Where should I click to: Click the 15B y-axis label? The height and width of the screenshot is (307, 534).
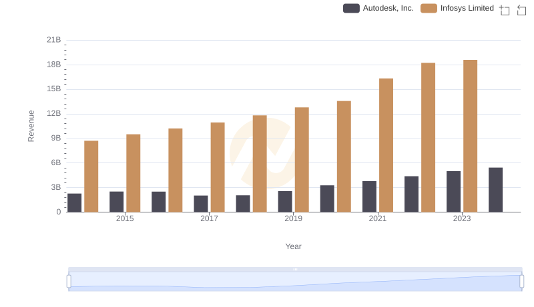54,89
